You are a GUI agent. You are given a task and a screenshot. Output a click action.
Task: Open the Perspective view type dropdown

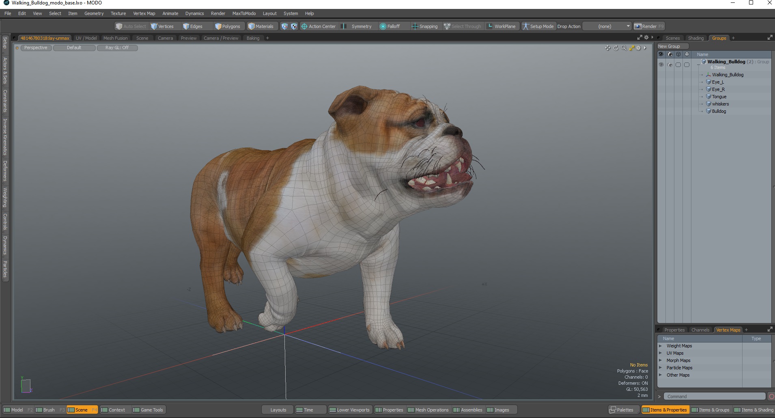pyautogui.click(x=36, y=48)
